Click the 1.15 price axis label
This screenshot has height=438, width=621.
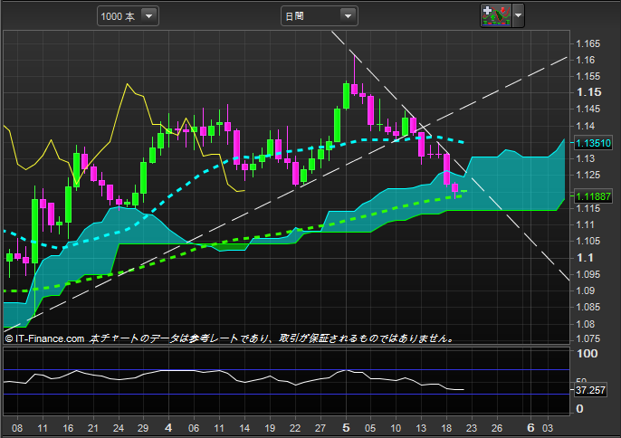click(x=589, y=92)
